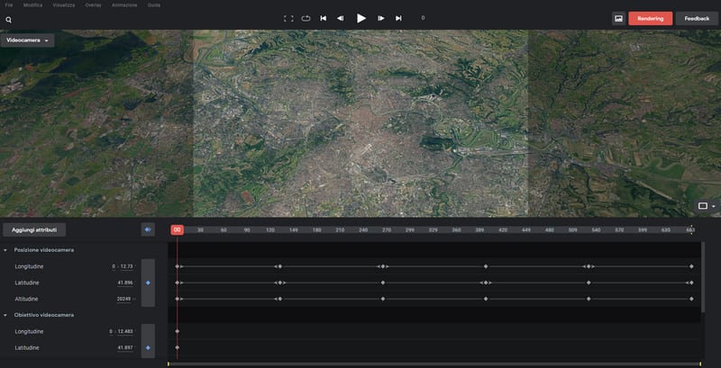Select position Longitudine keyframe near frame 130
This screenshot has width=721, height=368.
click(280, 266)
